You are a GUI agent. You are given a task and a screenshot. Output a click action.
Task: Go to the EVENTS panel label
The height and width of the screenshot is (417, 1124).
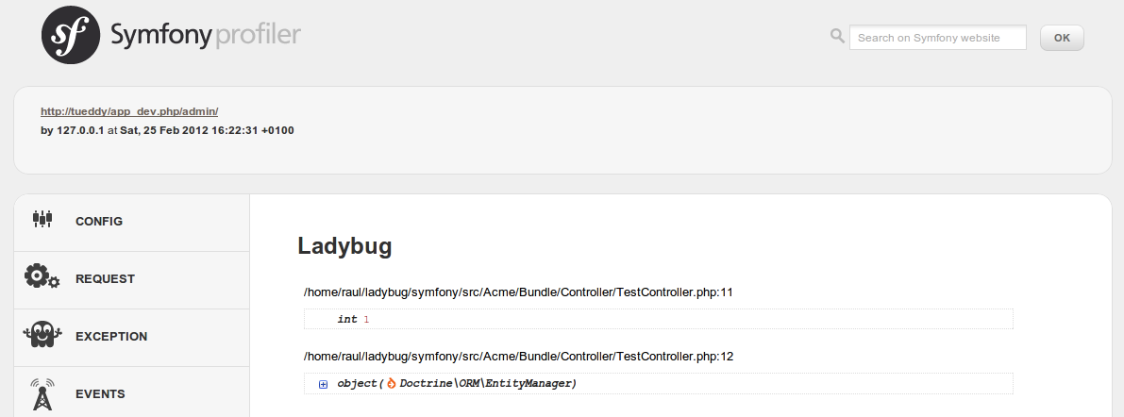click(x=101, y=394)
